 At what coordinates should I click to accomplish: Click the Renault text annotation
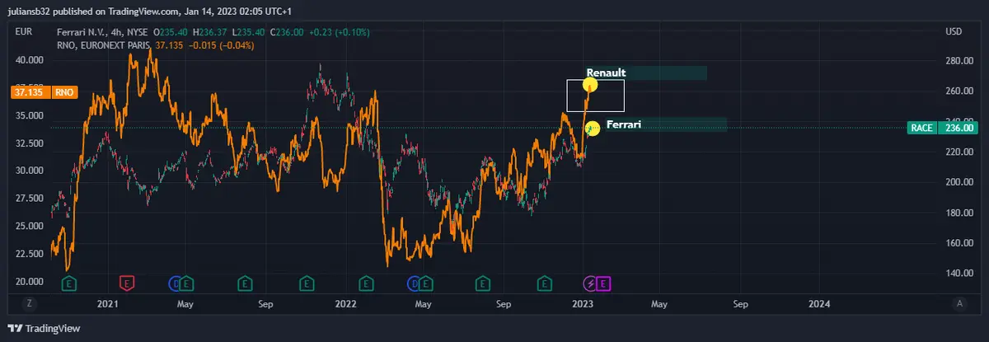606,73
